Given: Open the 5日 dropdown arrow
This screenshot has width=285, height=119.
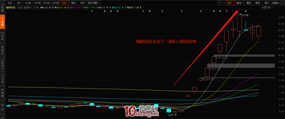Looking at the screenshot, I should tap(22, 3).
